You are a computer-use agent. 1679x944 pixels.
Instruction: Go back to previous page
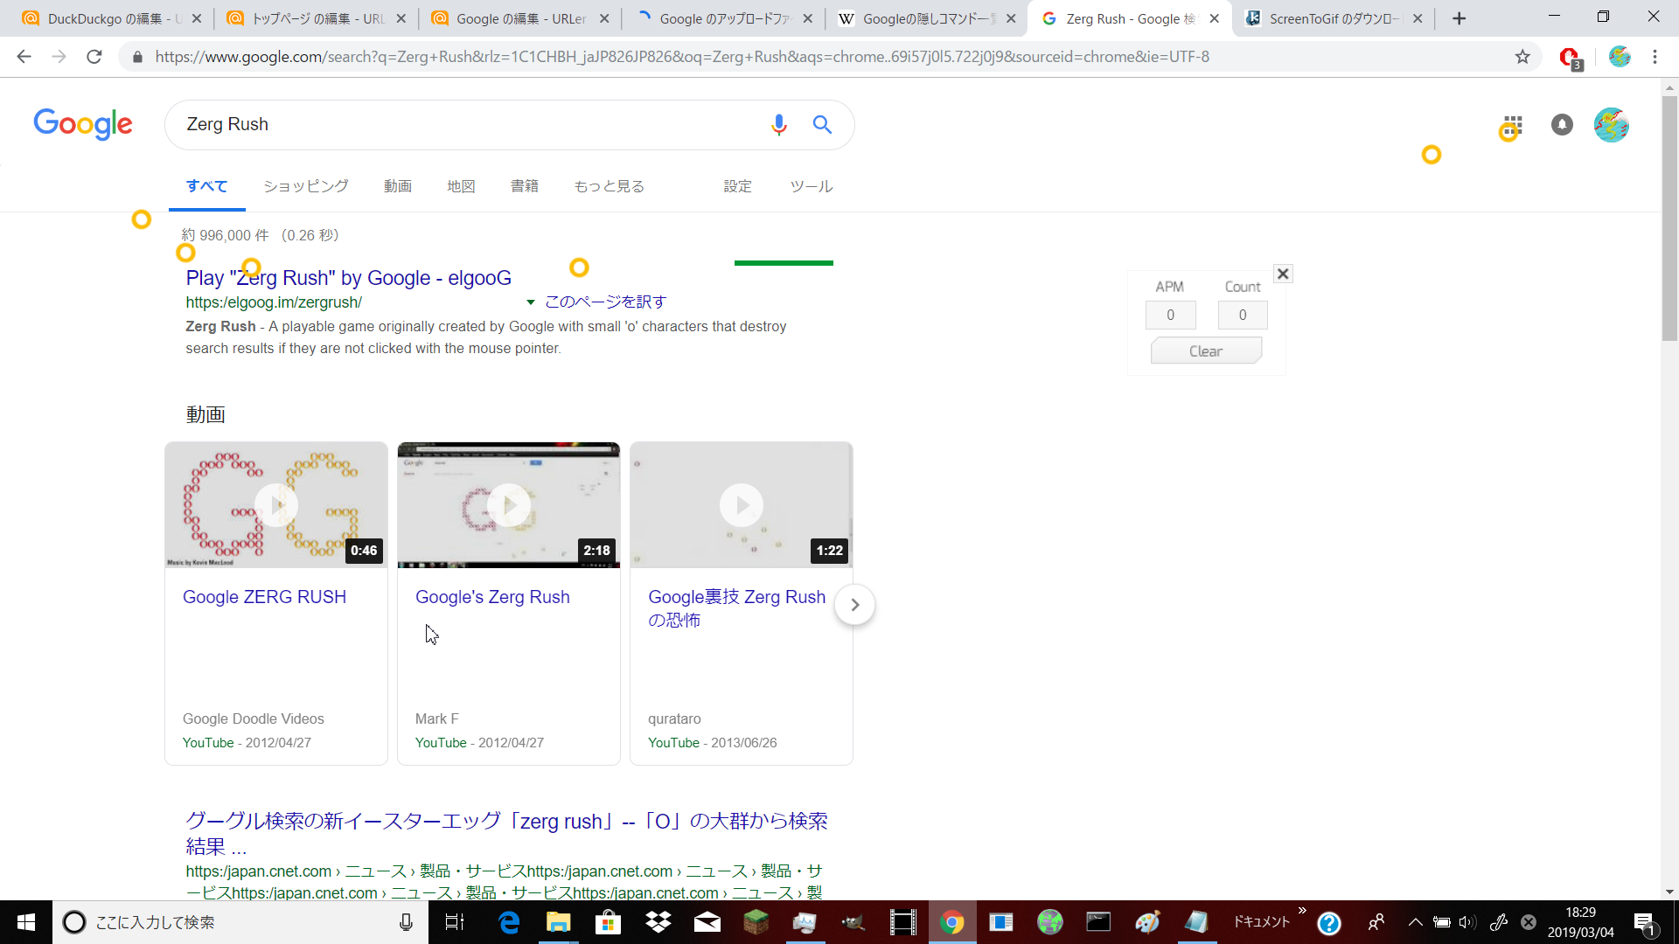24,57
